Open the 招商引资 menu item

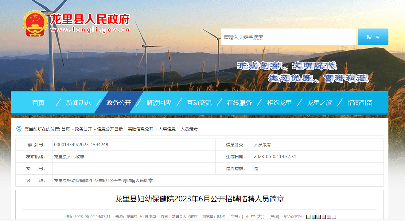[360, 103]
